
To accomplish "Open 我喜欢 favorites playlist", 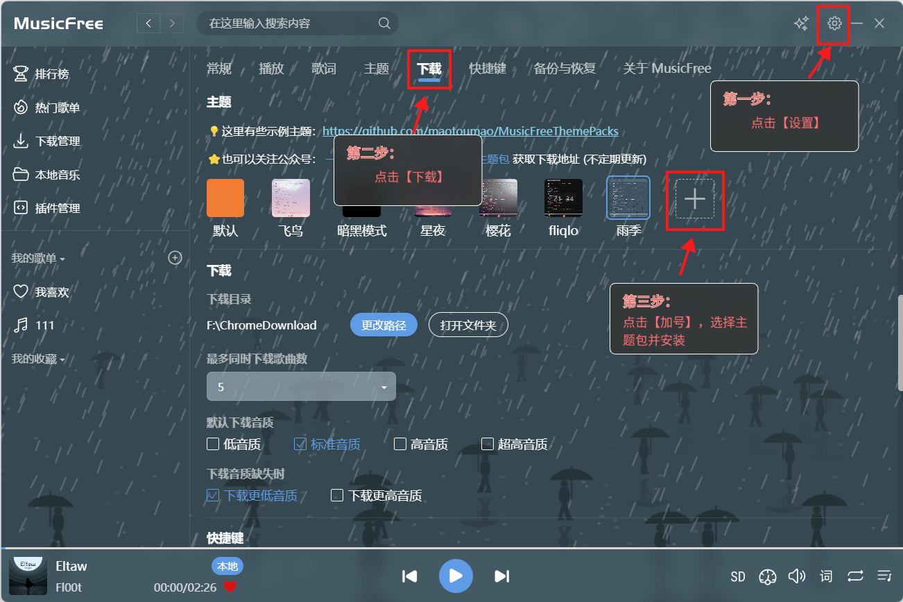I will point(95,292).
